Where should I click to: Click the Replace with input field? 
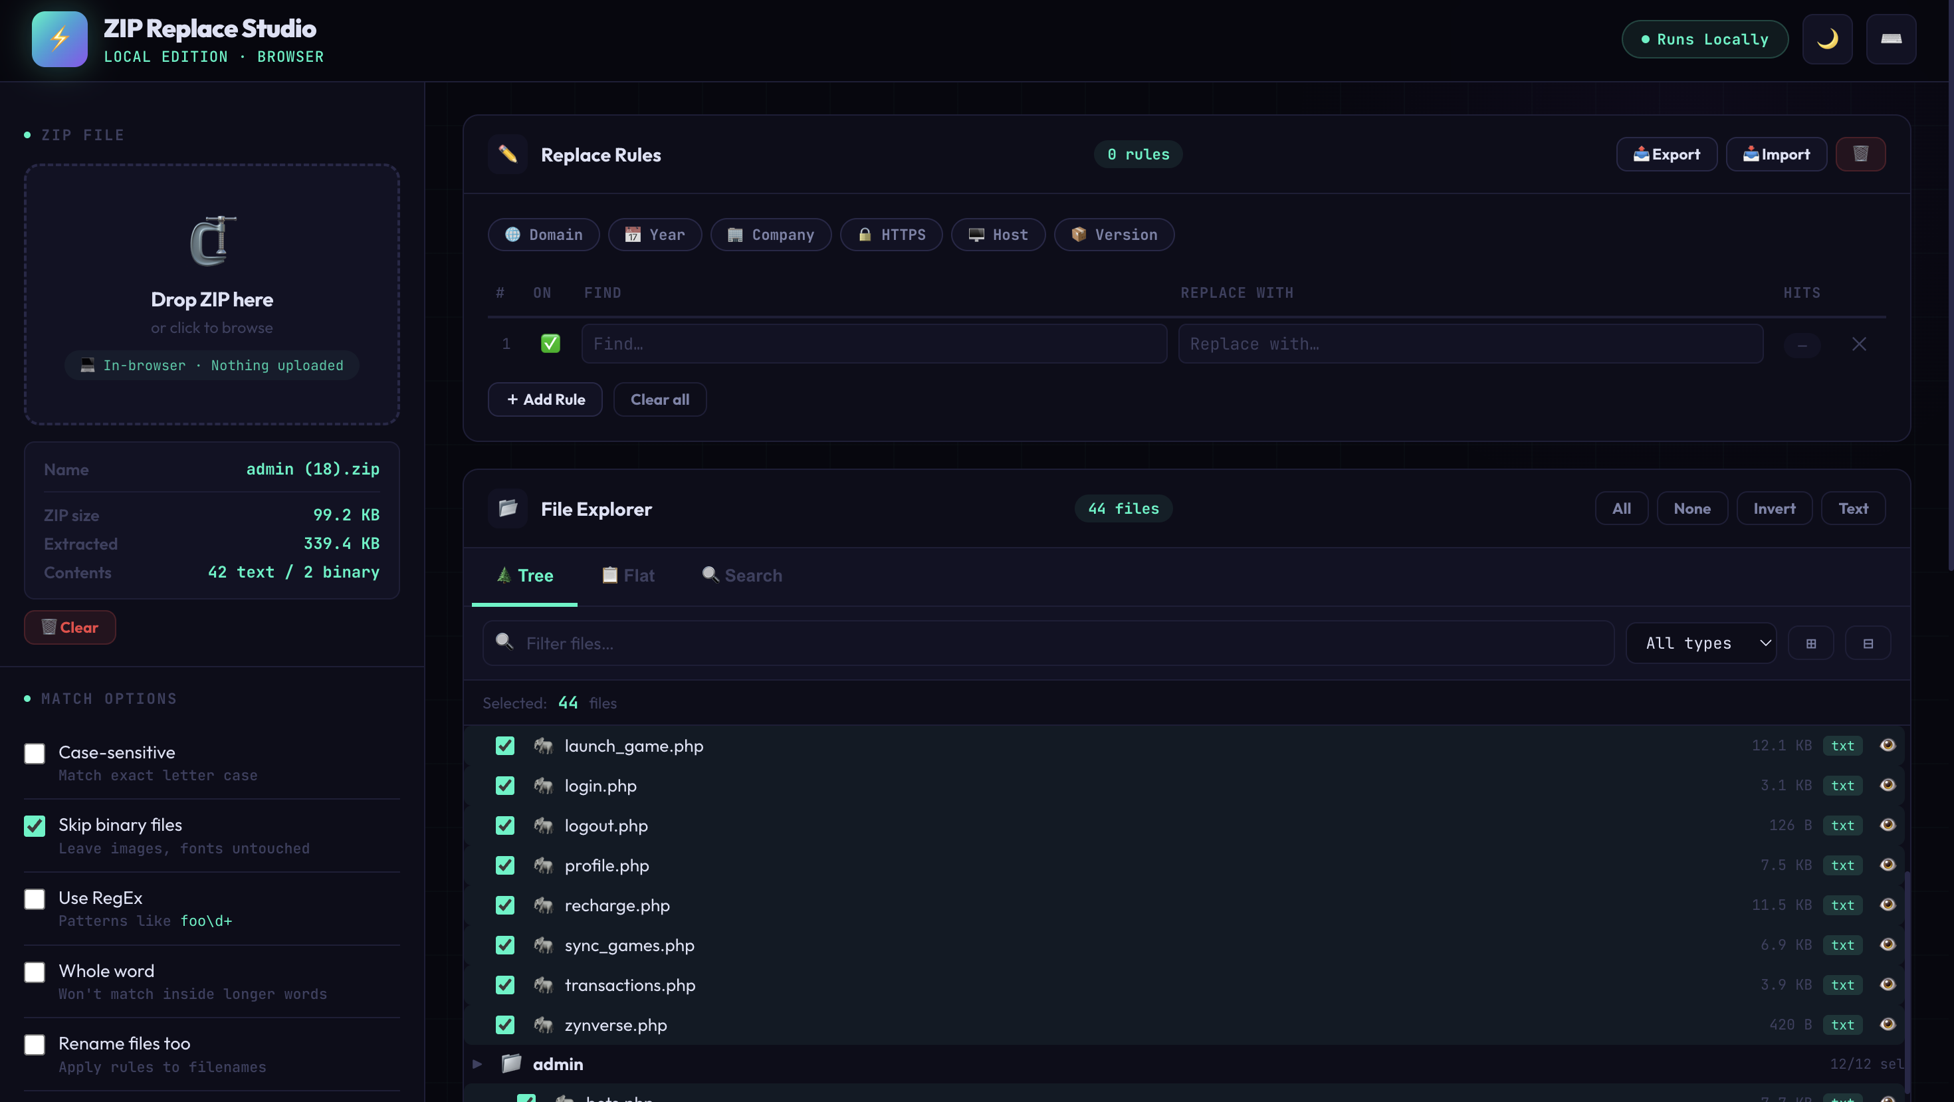[1470, 344]
